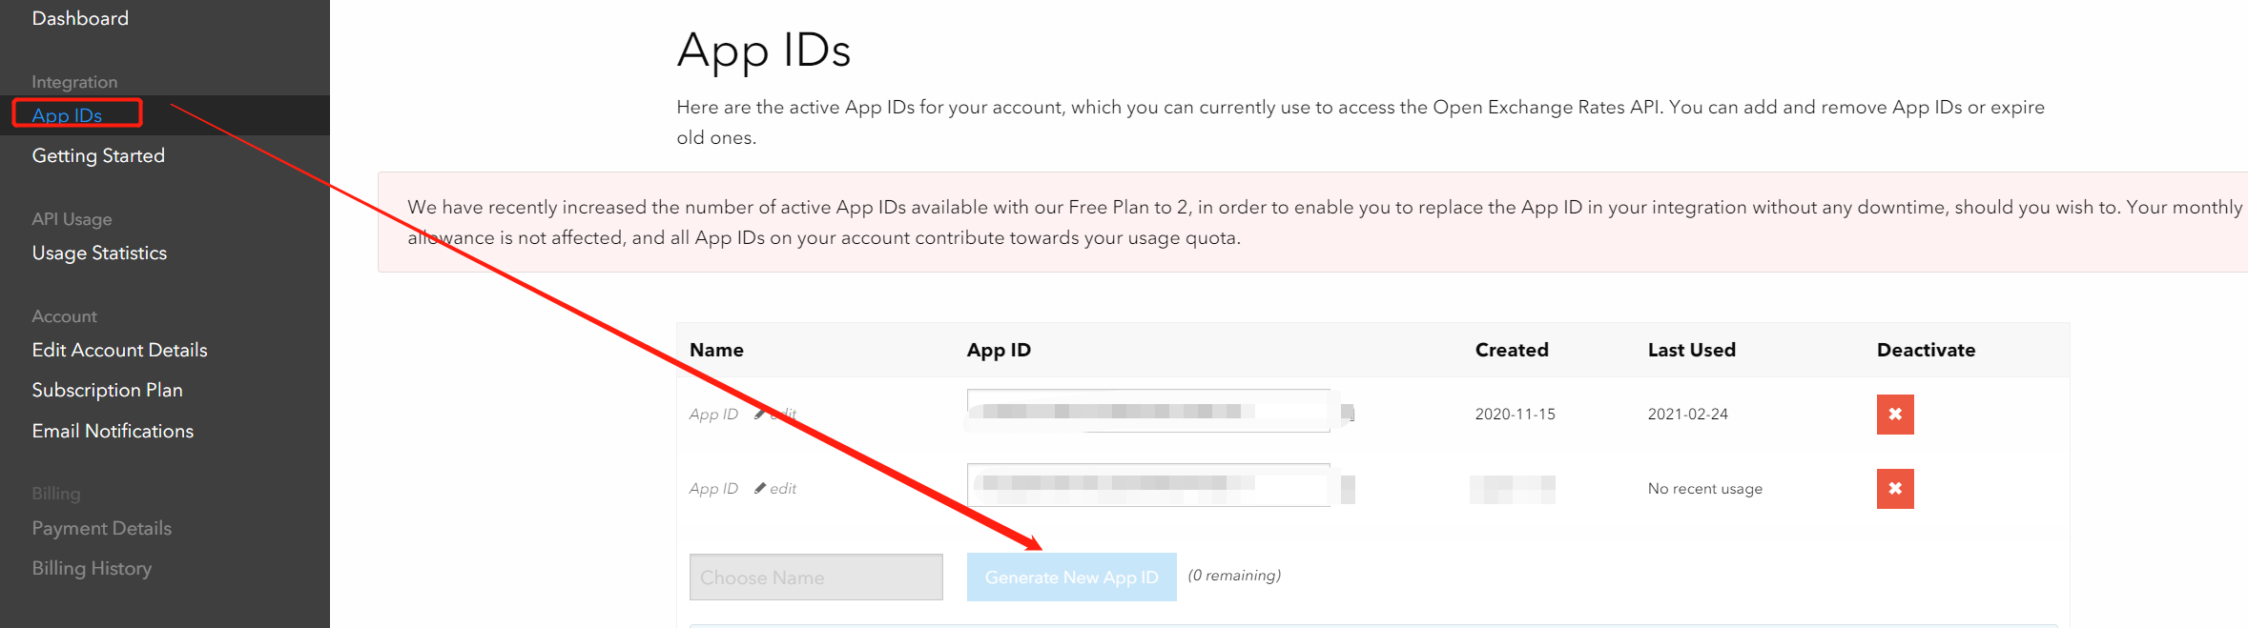
Task: Click the Last Used column header
Action: pos(1691,350)
